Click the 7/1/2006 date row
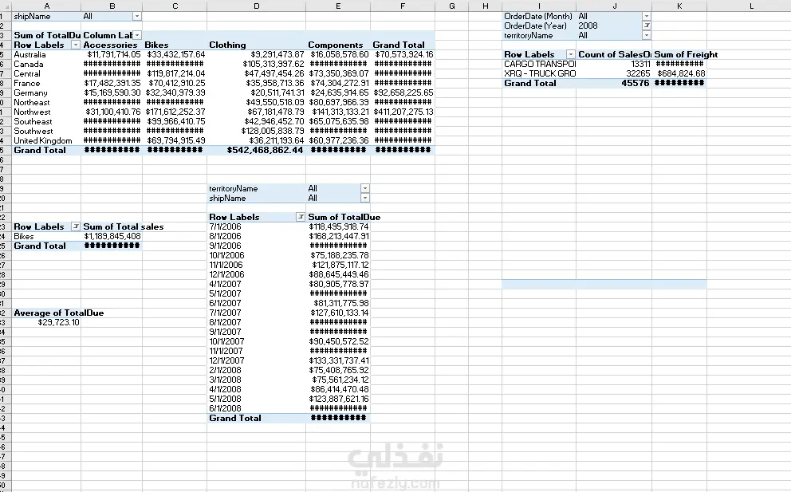Image resolution: width=791 pixels, height=492 pixels. point(225,226)
